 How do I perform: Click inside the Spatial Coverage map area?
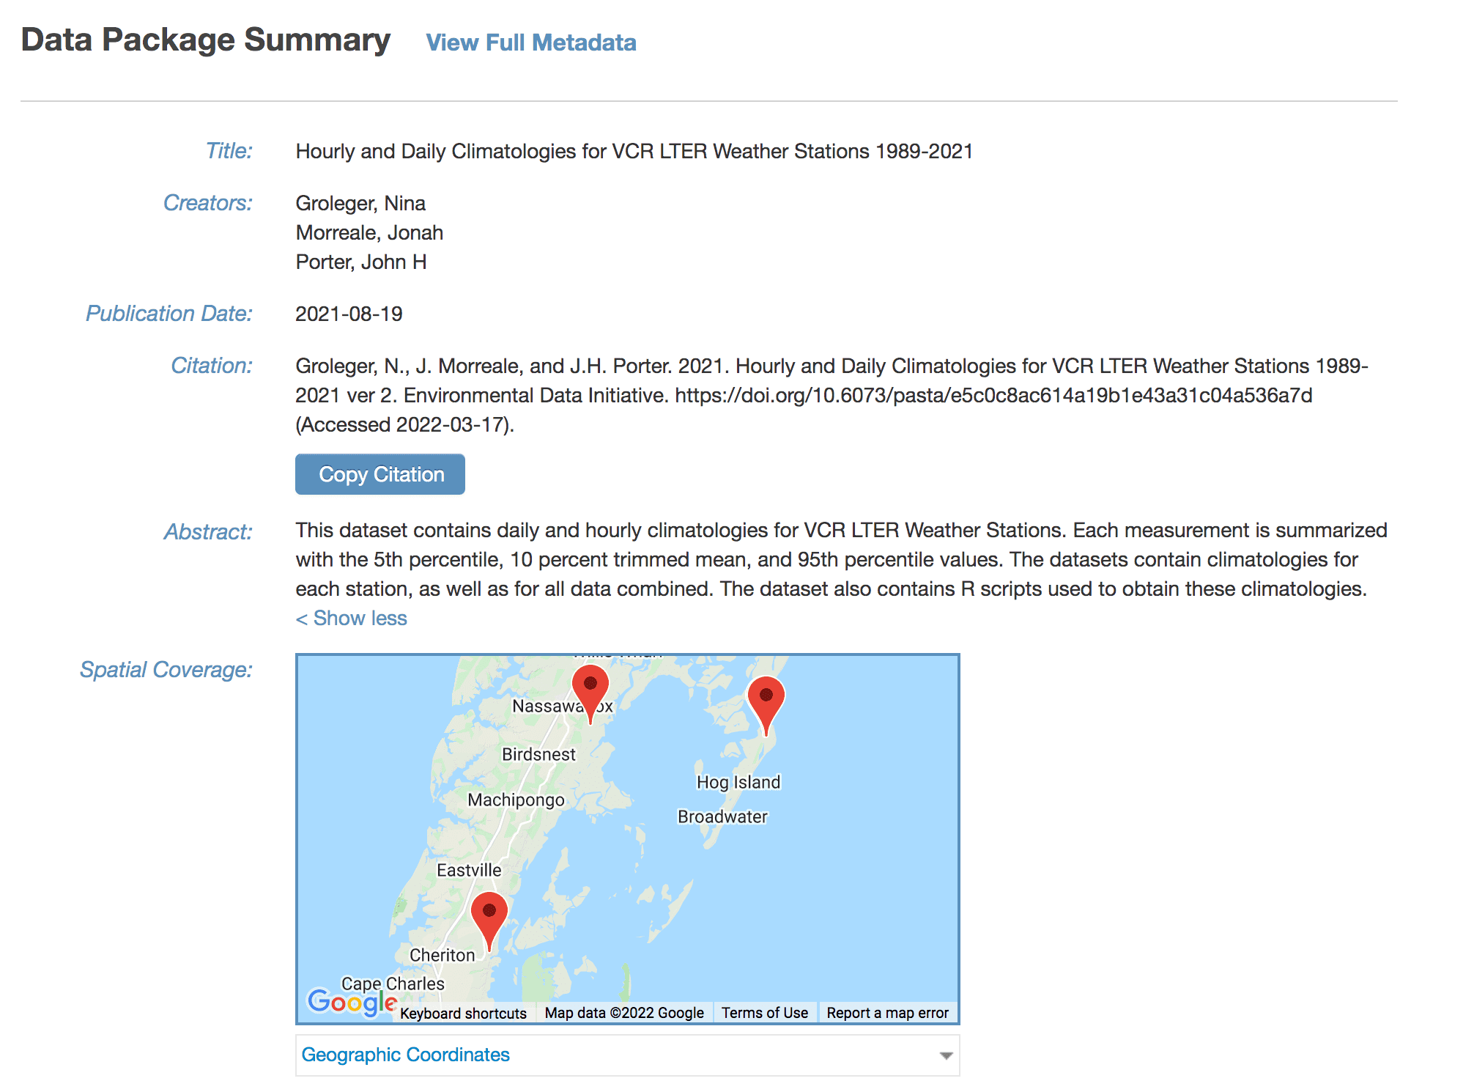point(659,843)
